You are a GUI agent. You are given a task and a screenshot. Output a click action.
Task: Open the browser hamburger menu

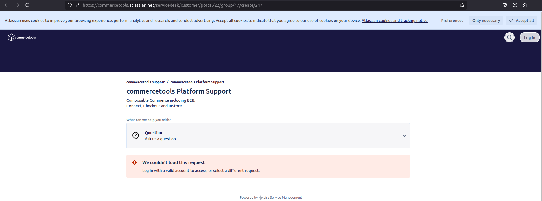click(535, 5)
